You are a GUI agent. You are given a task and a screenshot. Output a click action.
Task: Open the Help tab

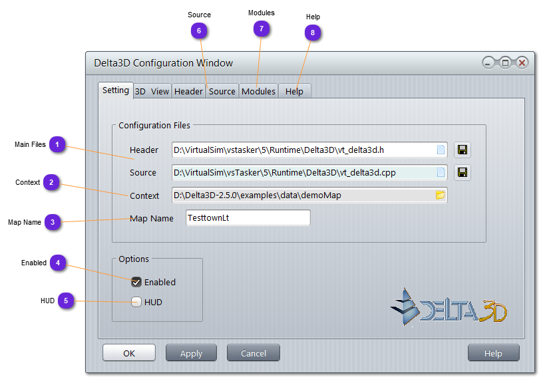pyautogui.click(x=294, y=92)
